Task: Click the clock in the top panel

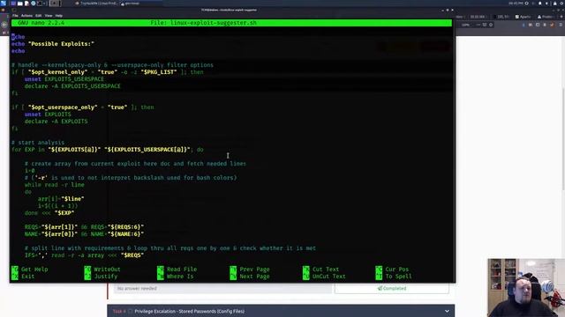Action: 516,4
